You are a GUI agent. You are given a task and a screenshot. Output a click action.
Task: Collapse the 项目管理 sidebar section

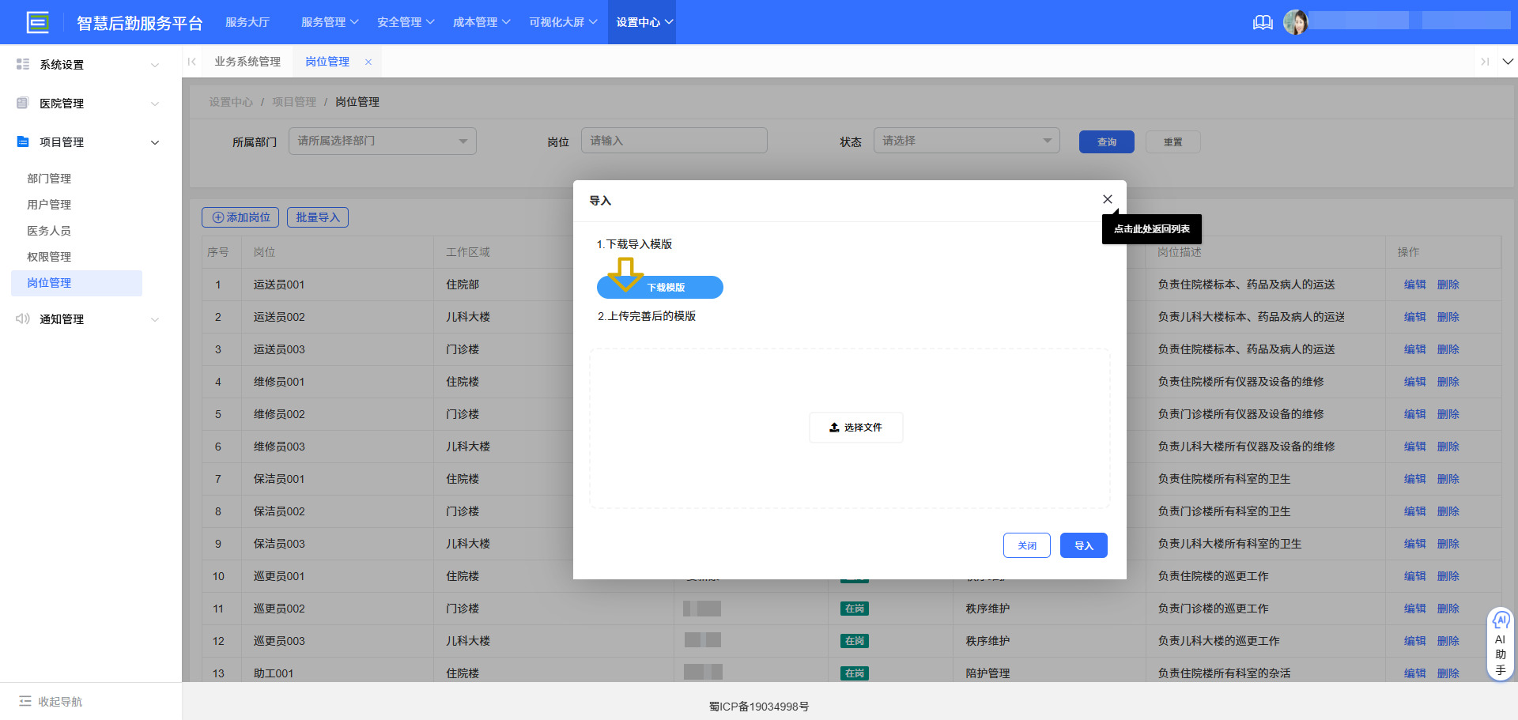pos(155,142)
